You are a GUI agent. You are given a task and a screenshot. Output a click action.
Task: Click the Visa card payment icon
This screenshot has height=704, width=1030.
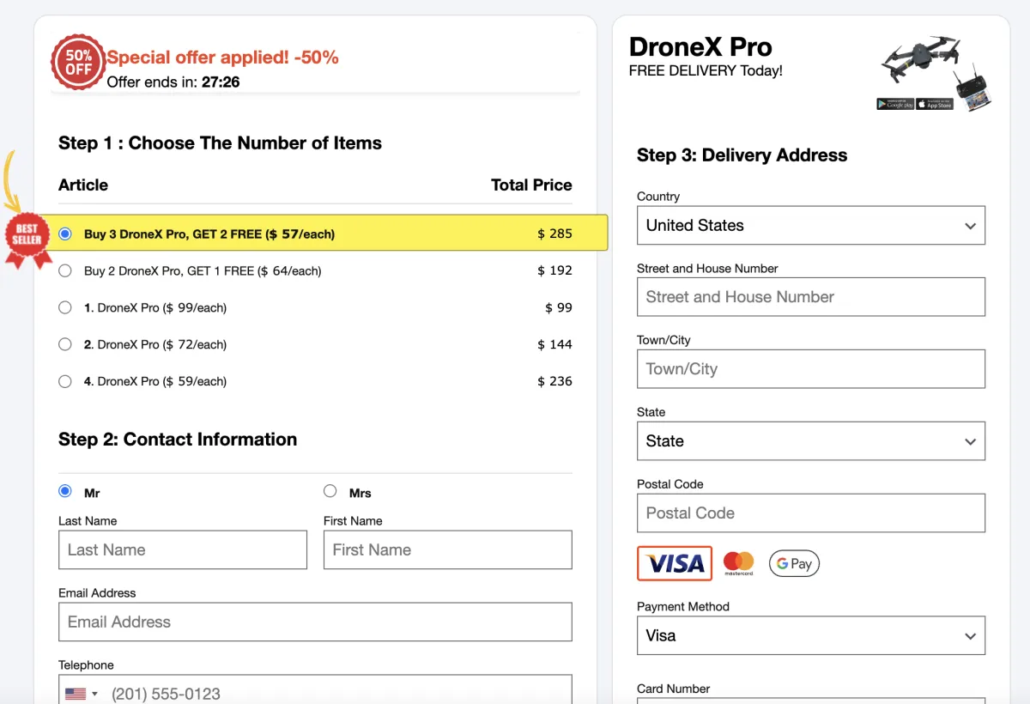pos(675,563)
